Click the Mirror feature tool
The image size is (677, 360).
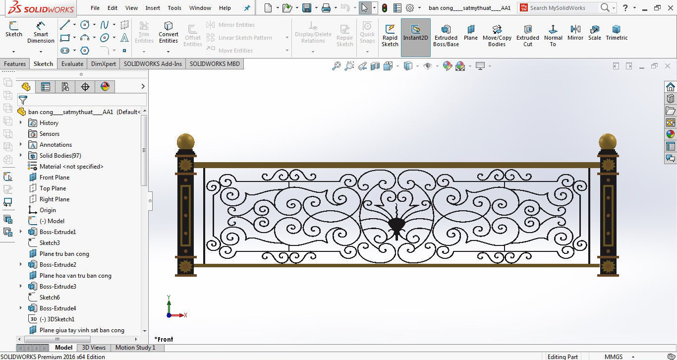[575, 32]
